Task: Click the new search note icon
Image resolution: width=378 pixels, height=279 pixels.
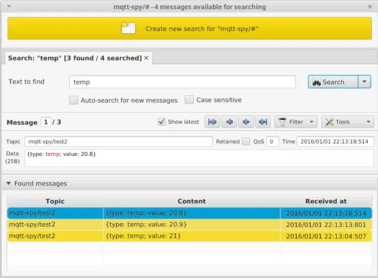Action: (128, 28)
